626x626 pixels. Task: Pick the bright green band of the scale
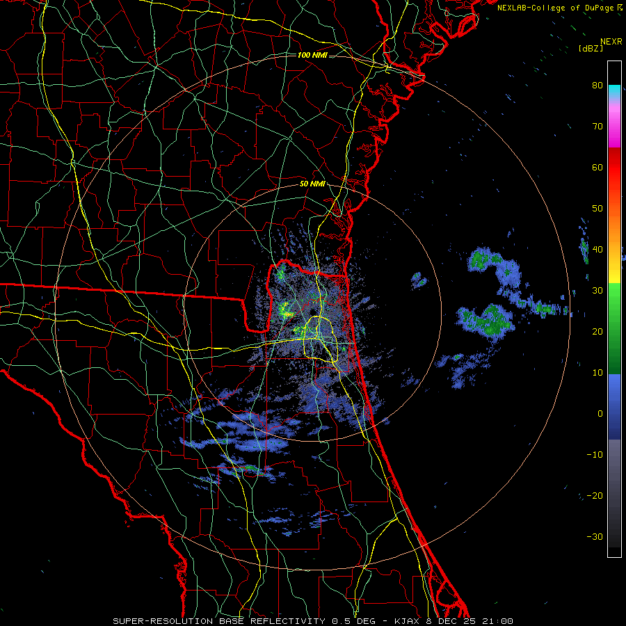coord(614,296)
